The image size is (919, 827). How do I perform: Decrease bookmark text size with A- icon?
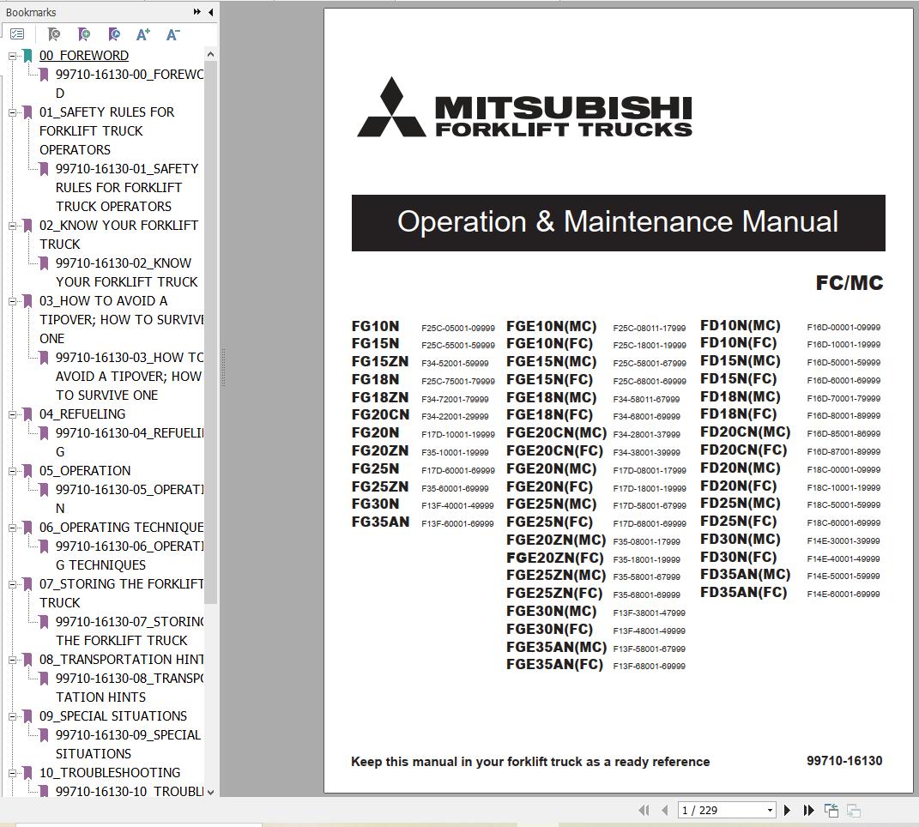pyautogui.click(x=172, y=33)
